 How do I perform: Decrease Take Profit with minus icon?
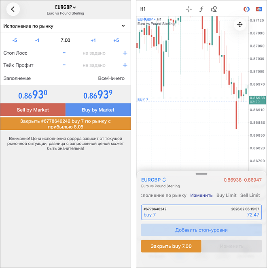64,65
